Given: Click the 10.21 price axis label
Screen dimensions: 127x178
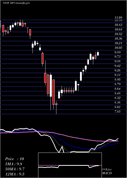Looking at the screenshot, I should pyautogui.click(x=118, y=43).
